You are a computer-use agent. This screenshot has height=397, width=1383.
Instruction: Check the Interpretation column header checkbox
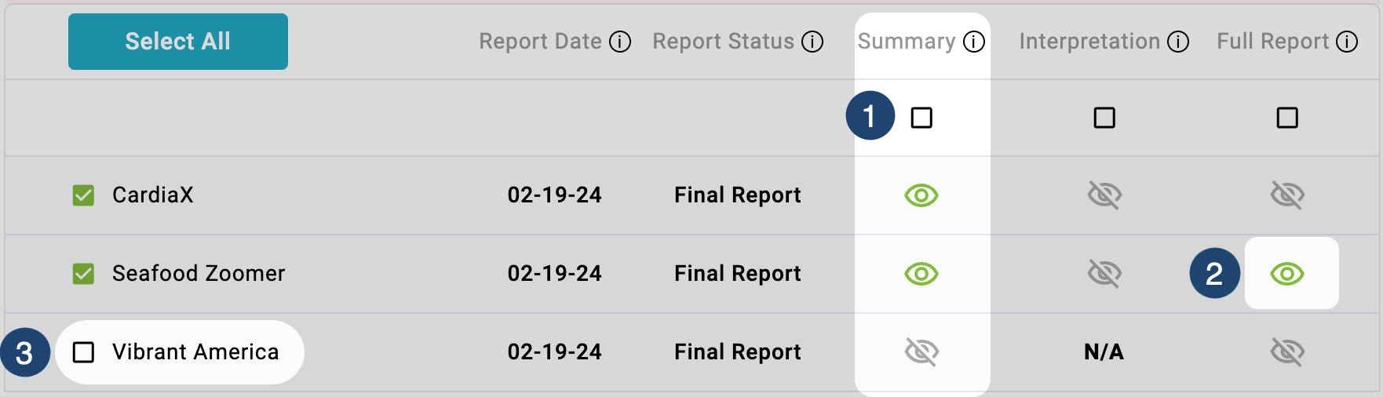[x=1104, y=118]
